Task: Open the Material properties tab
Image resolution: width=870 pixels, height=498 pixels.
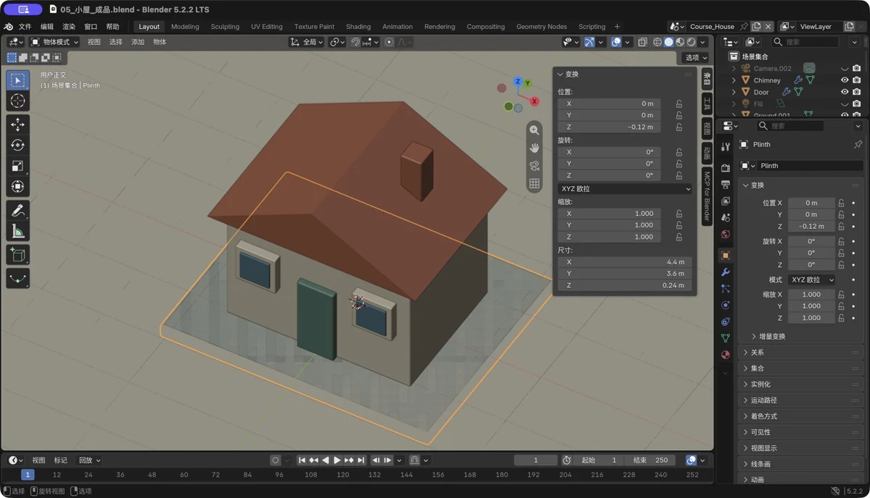Action: [x=726, y=355]
